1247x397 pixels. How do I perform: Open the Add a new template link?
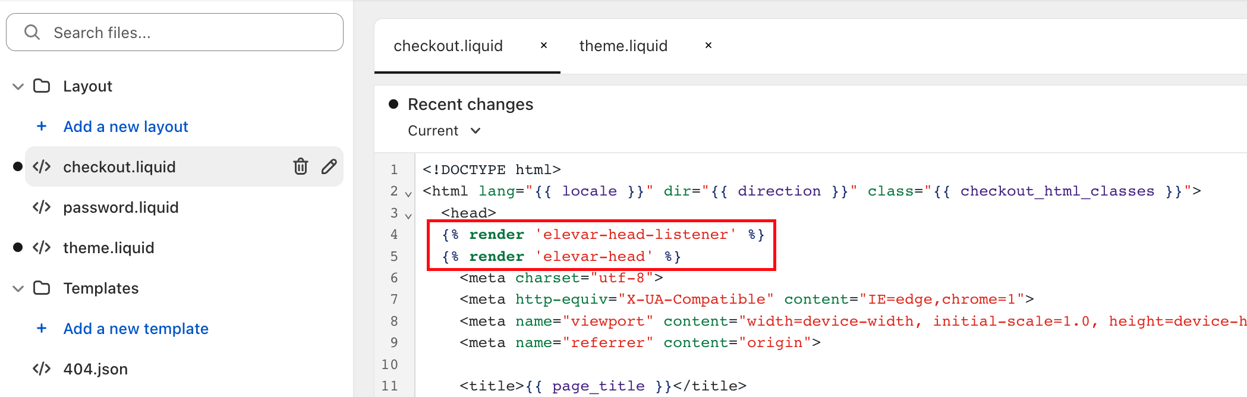click(136, 329)
